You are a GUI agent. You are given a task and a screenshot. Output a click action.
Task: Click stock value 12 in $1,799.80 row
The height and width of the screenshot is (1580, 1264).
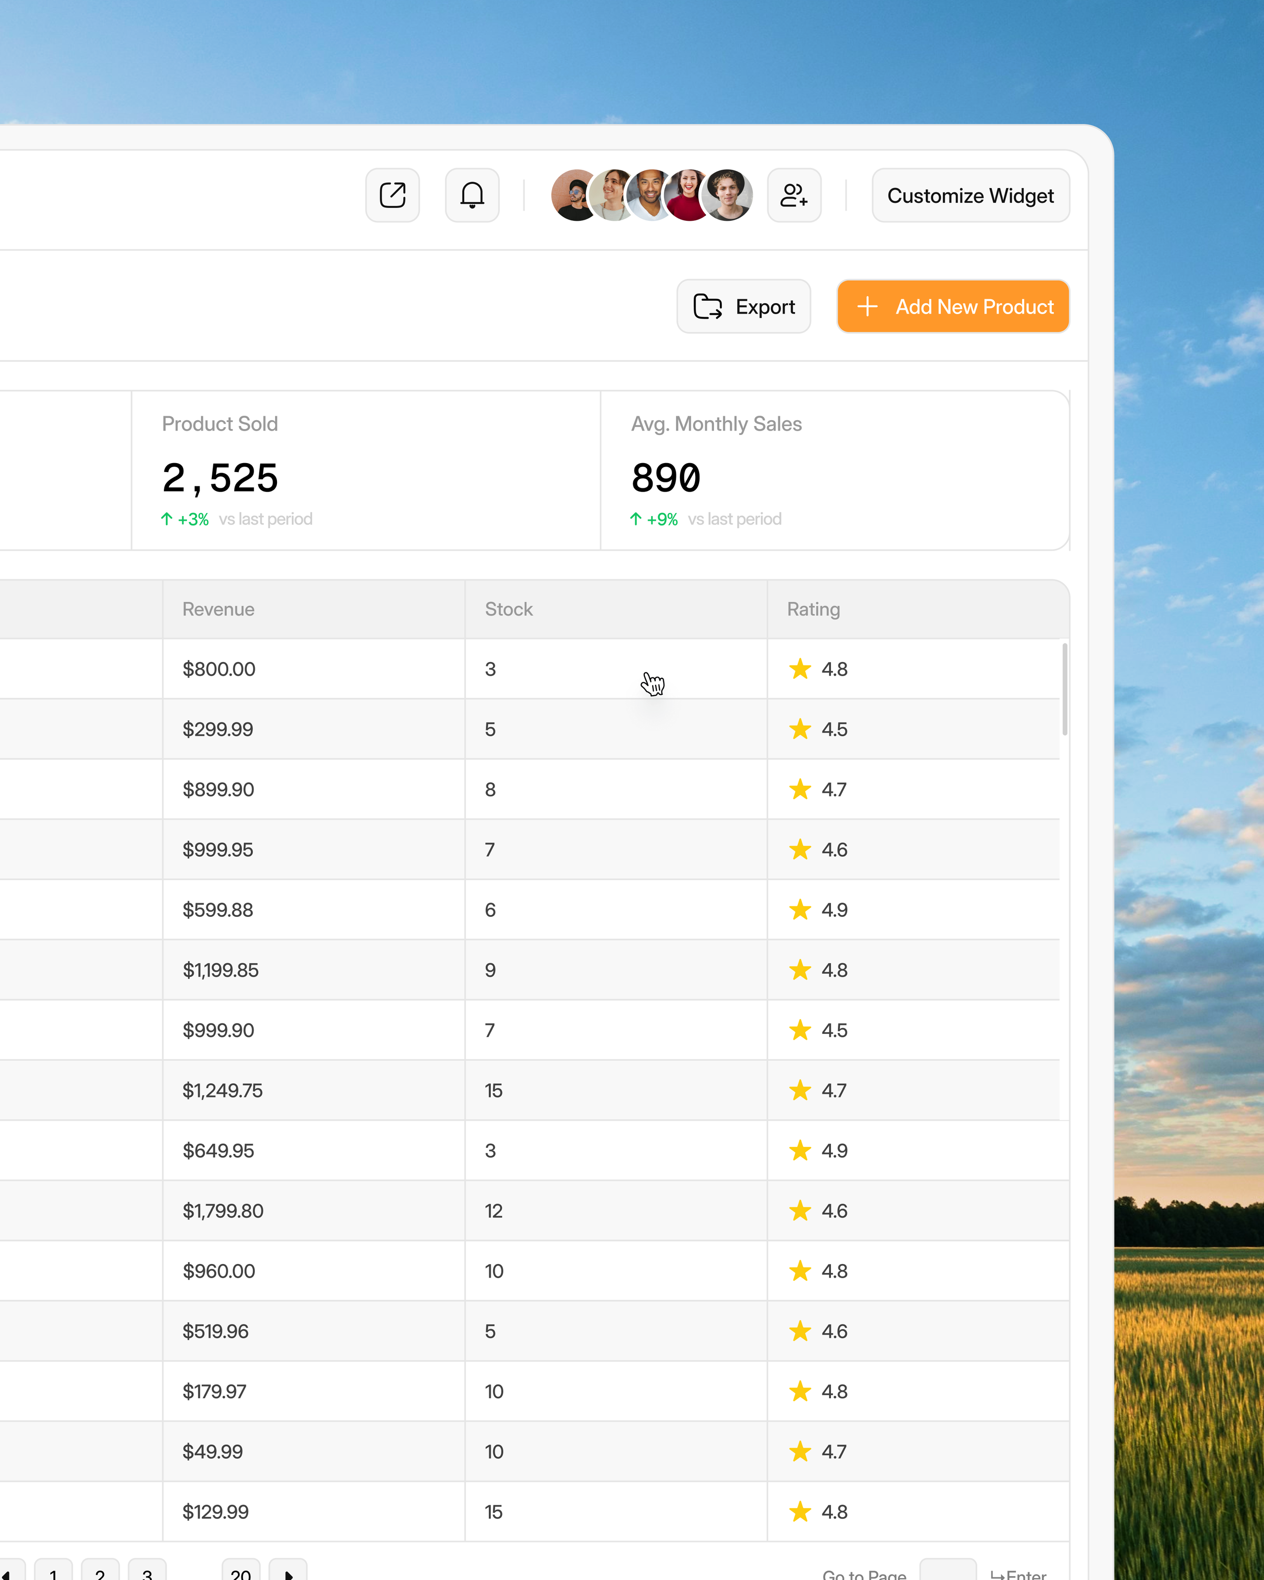pyautogui.click(x=493, y=1211)
